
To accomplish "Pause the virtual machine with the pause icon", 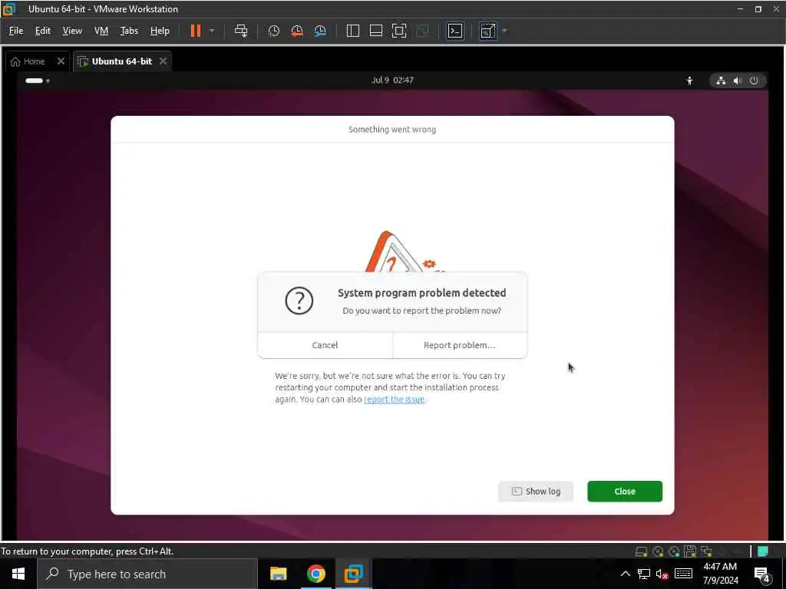I will [x=196, y=31].
